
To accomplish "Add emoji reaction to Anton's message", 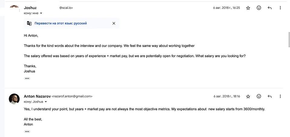I will coord(259,96).
